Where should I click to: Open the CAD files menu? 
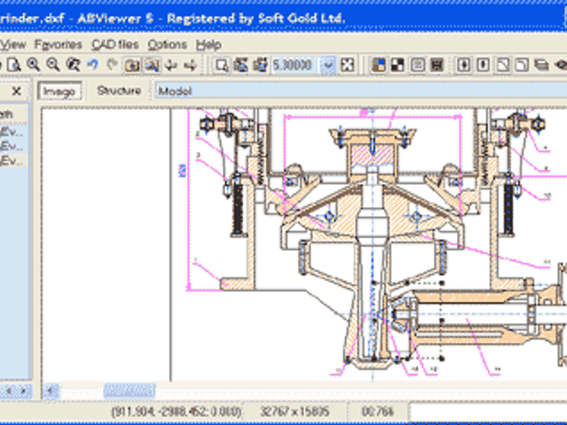pyautogui.click(x=115, y=45)
